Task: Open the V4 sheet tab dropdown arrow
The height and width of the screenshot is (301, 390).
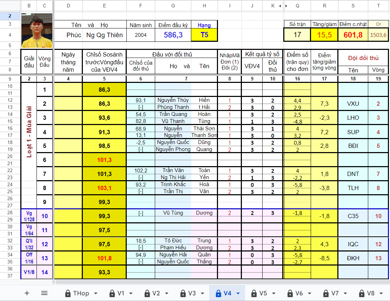Action: 238,293
